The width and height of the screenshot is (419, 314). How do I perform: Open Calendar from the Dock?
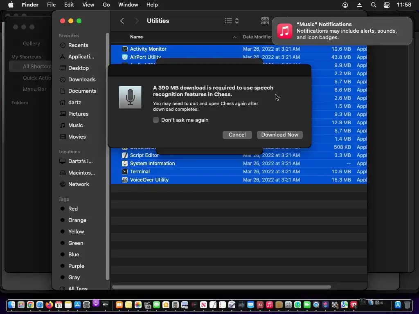pyautogui.click(x=59, y=305)
